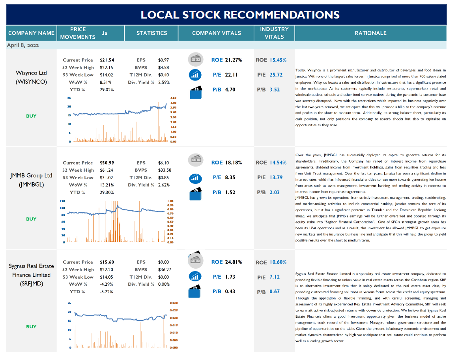The height and width of the screenshot is (352, 460).
Task: Select JMMB company ROE 18.18%
Action: [234, 163]
